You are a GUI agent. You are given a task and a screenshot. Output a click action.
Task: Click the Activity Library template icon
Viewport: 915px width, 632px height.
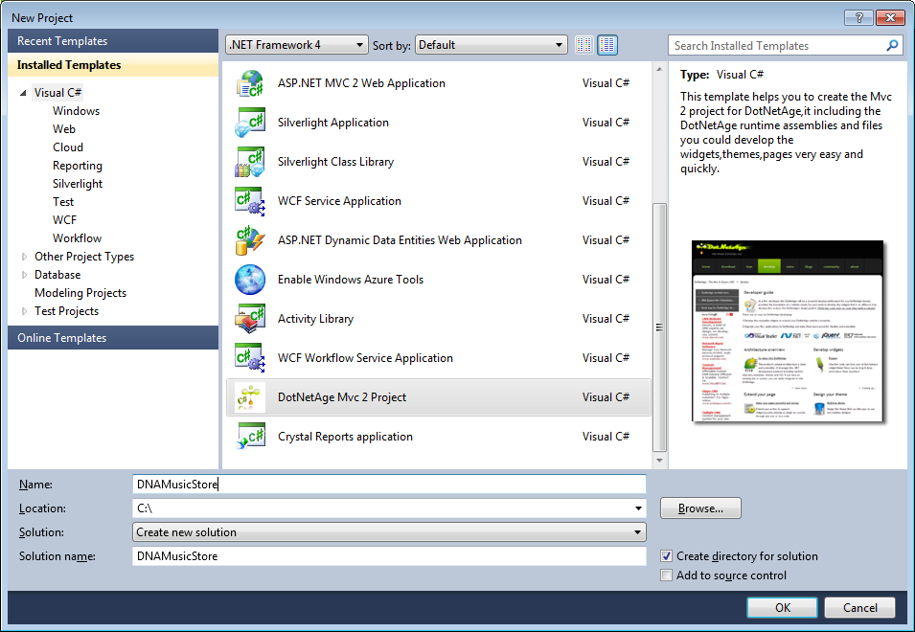pos(250,318)
